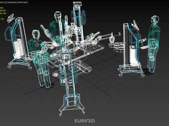169x126 pixels.
Task: Open the [Standard] viewport shading menu
Action: 11,2
